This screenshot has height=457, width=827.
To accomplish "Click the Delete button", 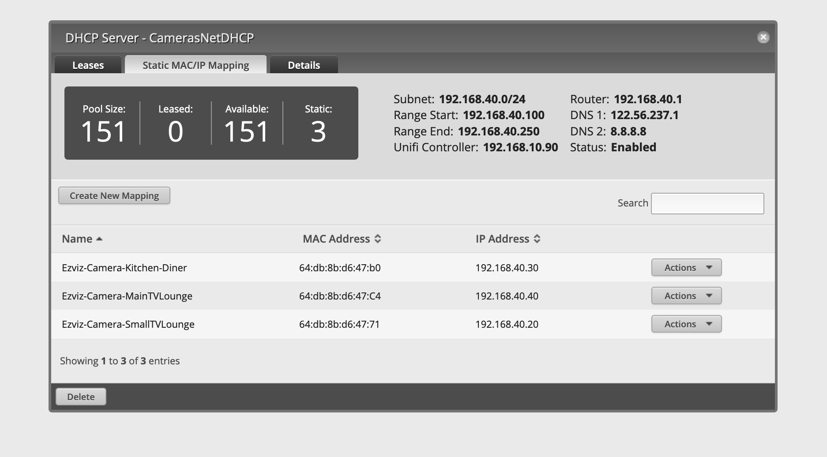I will tap(81, 397).
